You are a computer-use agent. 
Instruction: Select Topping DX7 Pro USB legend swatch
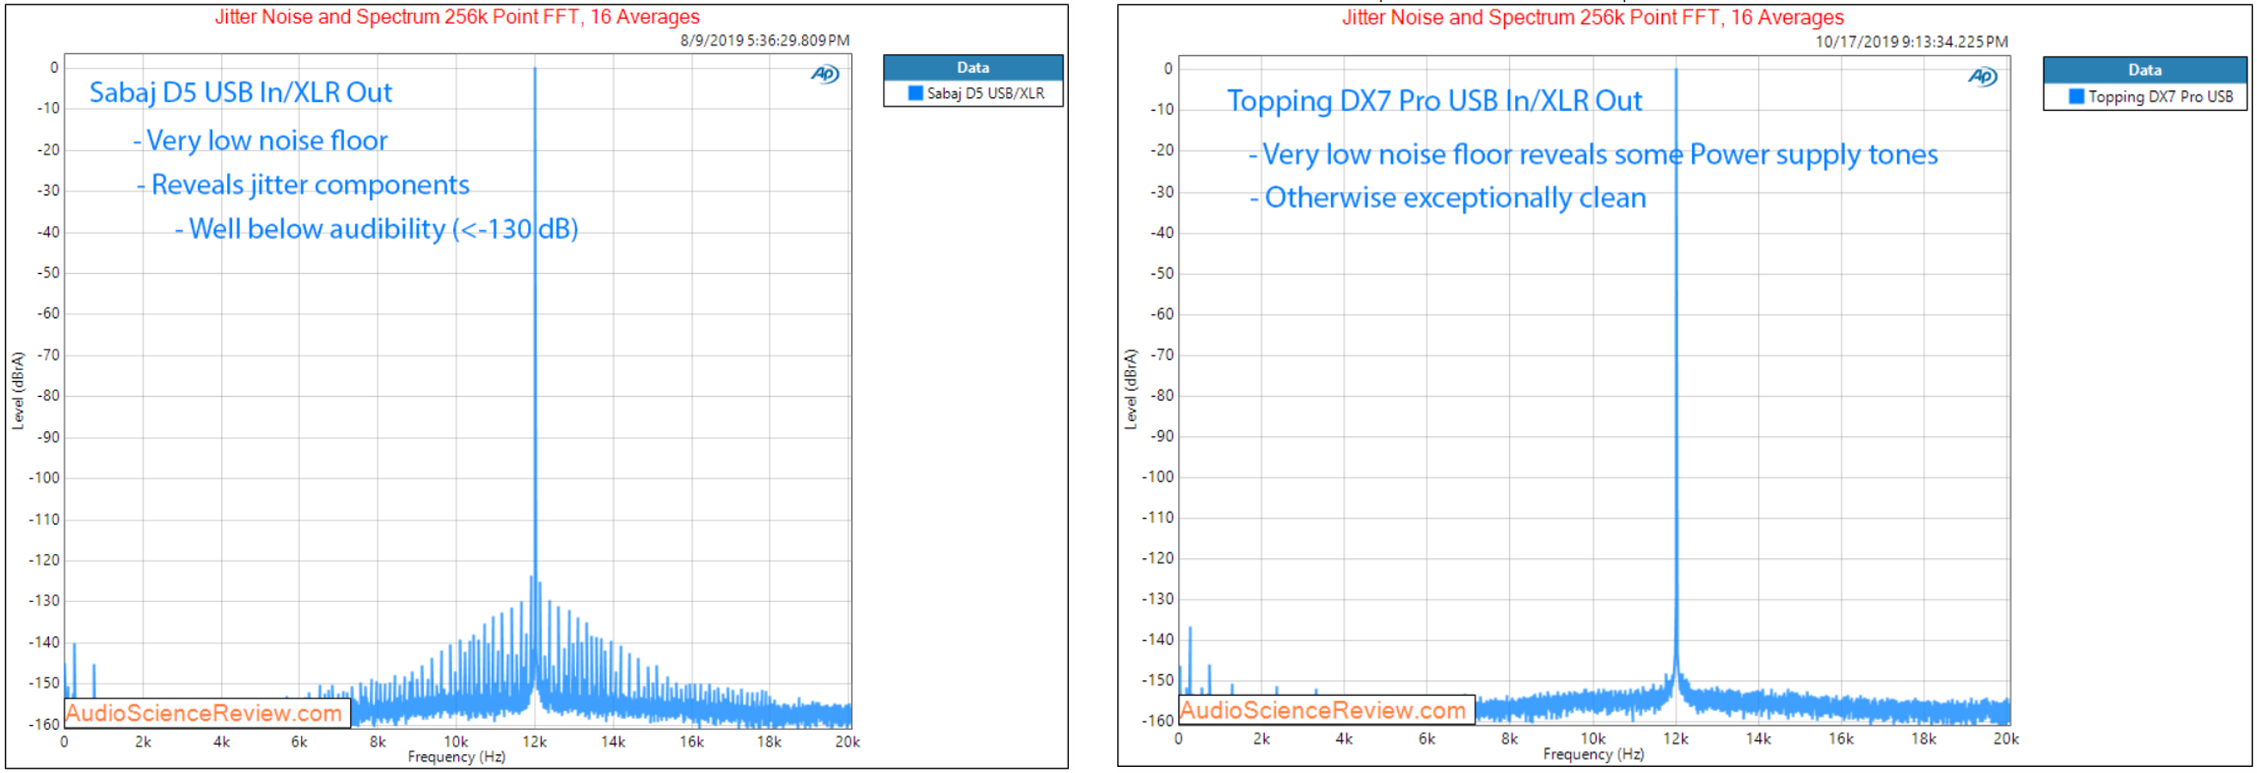pyautogui.click(x=2076, y=96)
